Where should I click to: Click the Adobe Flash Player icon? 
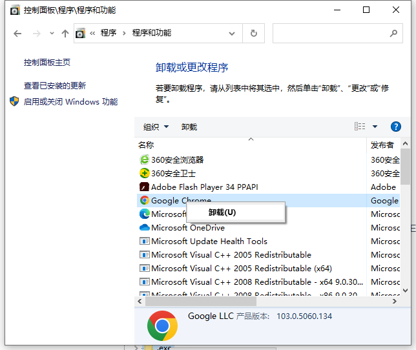pyautogui.click(x=144, y=187)
